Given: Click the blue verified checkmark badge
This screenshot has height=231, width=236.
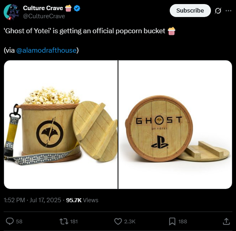Looking at the screenshot, I should pos(77,8).
